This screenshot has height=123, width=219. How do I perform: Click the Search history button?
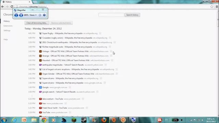pos(132,15)
